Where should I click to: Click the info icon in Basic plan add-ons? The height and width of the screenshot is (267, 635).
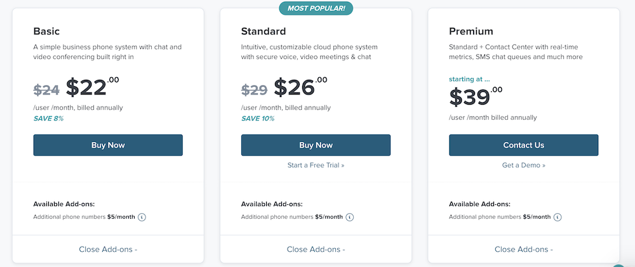coord(142,218)
